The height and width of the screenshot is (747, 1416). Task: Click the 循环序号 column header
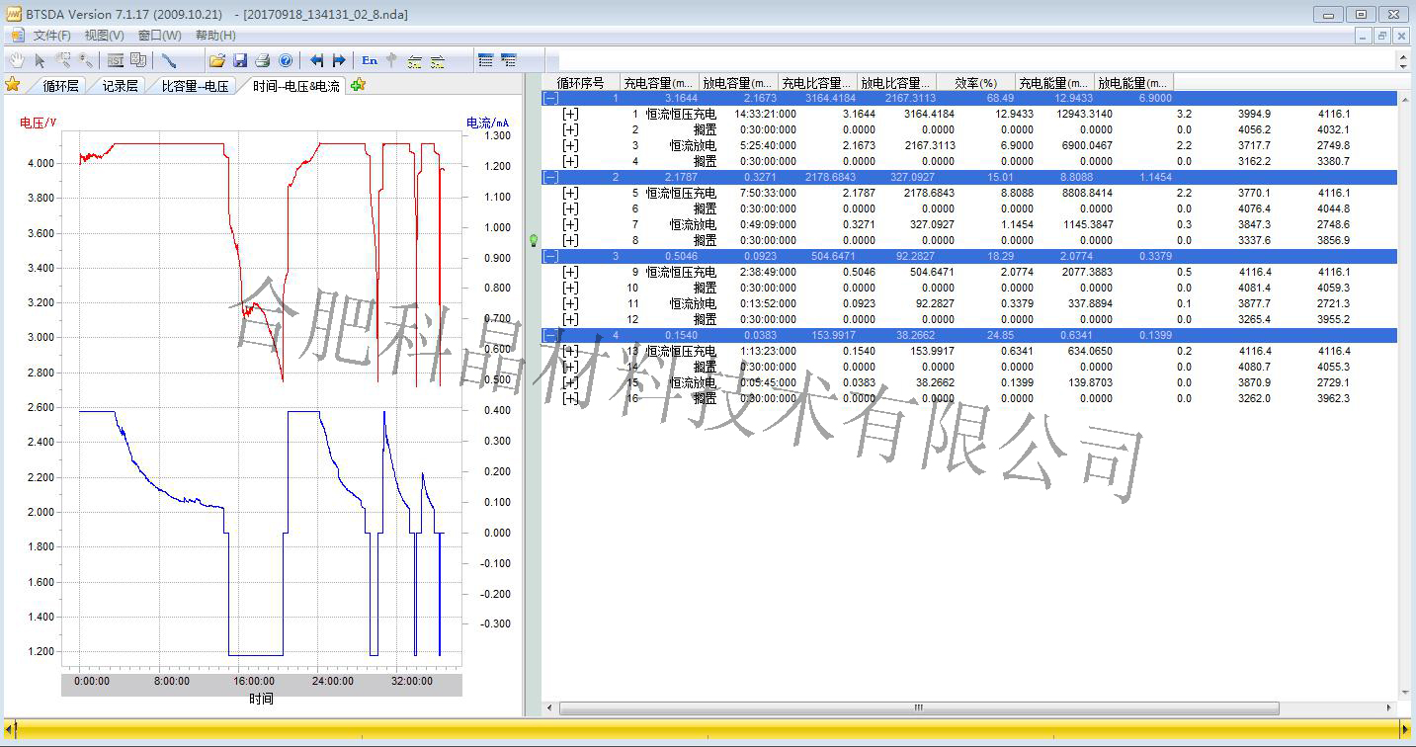[x=580, y=83]
